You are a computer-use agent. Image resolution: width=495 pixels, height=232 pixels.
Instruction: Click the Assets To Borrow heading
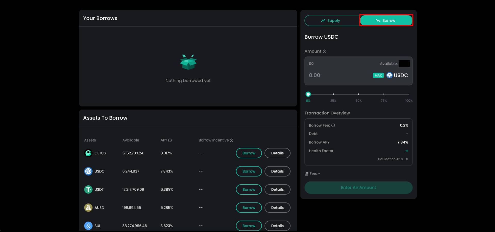tap(105, 118)
